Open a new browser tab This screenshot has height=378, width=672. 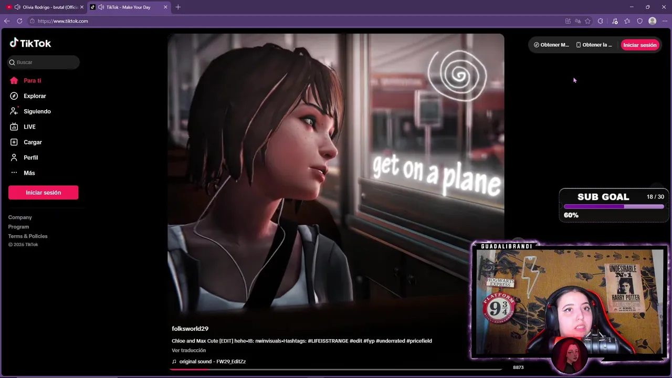click(178, 7)
